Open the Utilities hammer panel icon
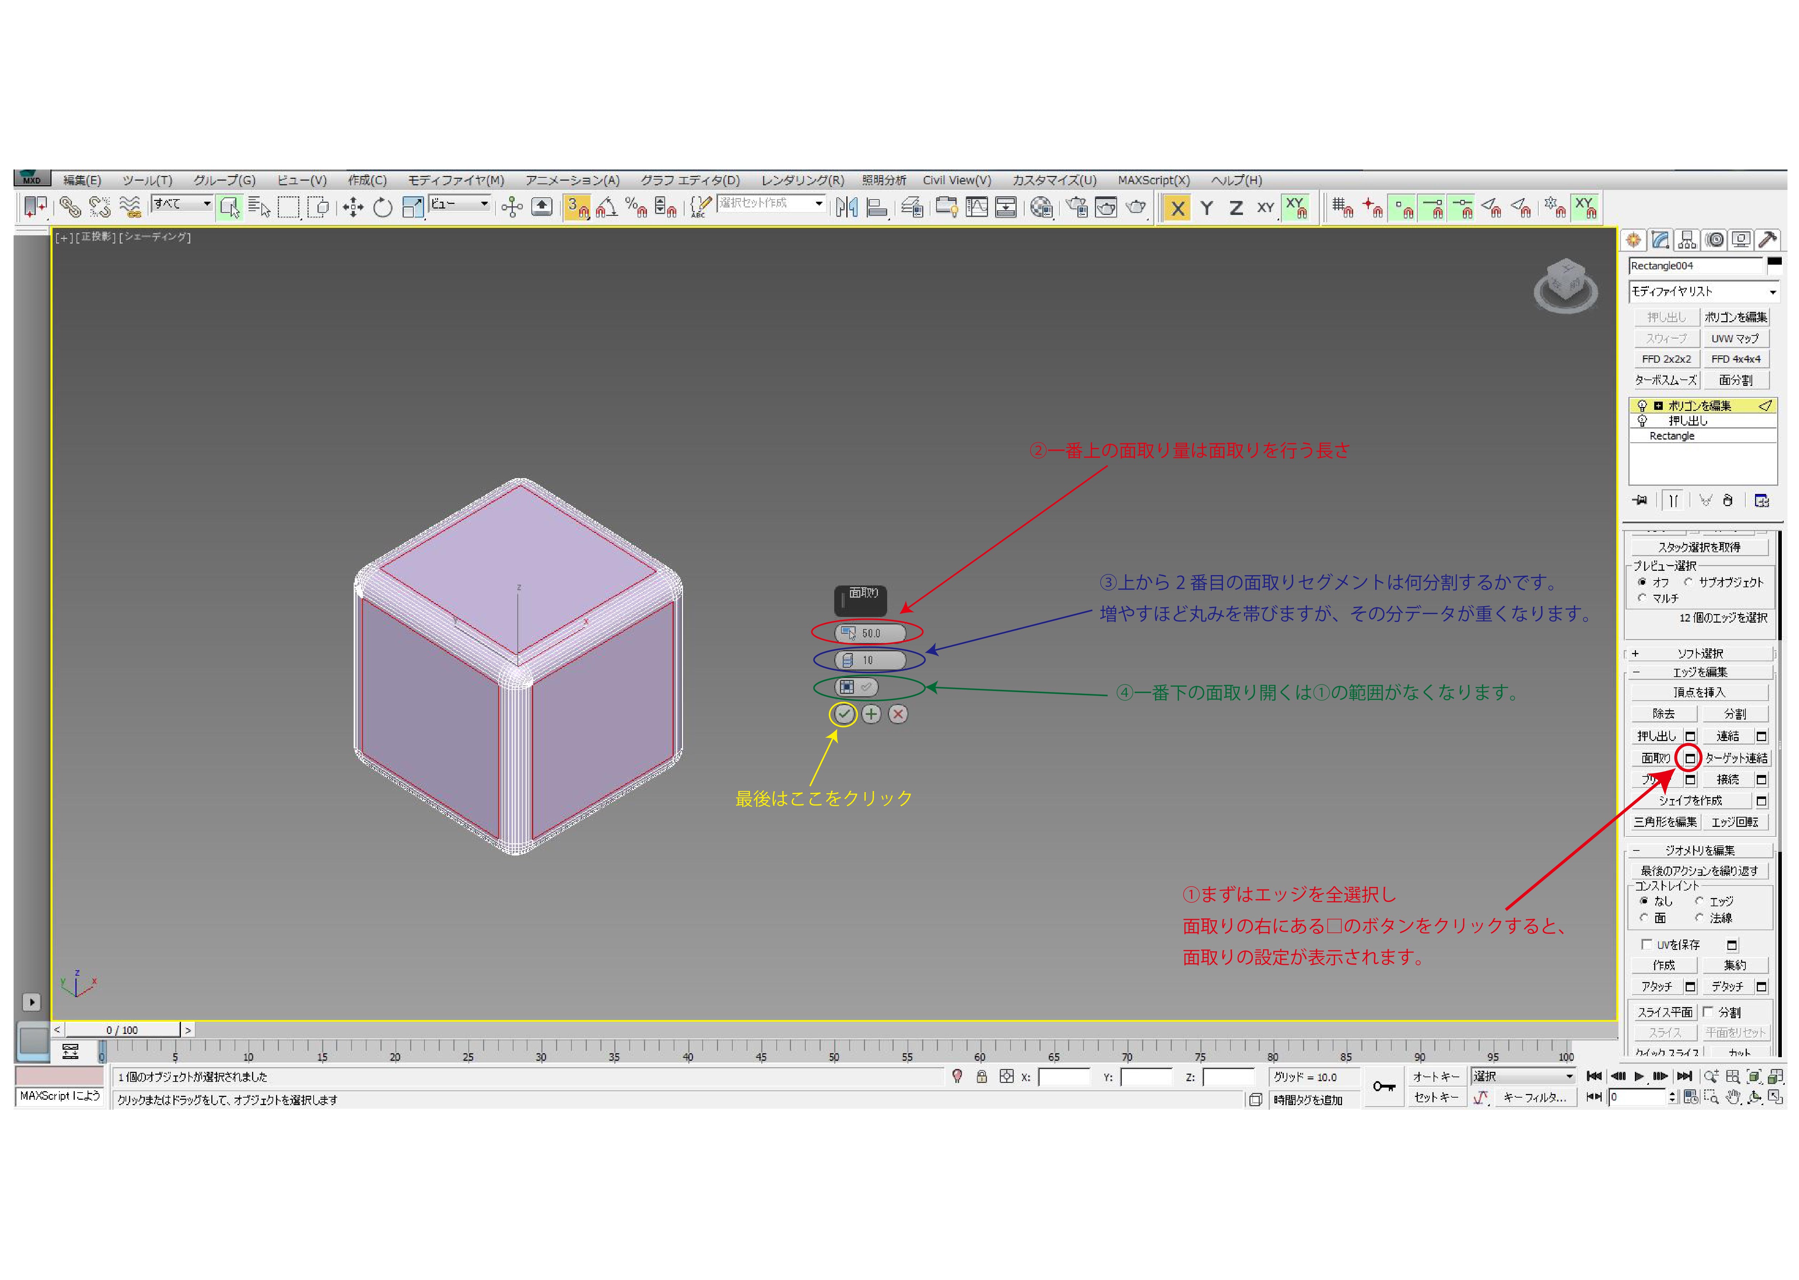1799x1280 pixels. point(1768,240)
